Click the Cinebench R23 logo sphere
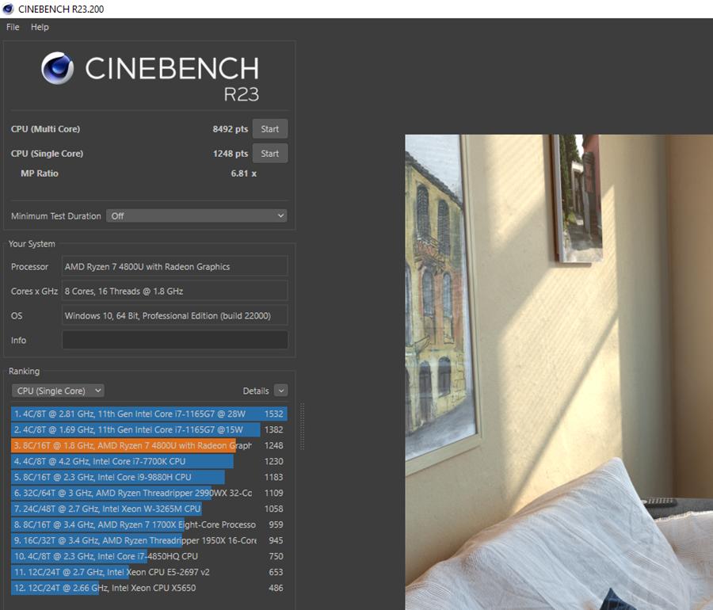The height and width of the screenshot is (610, 713). click(57, 68)
